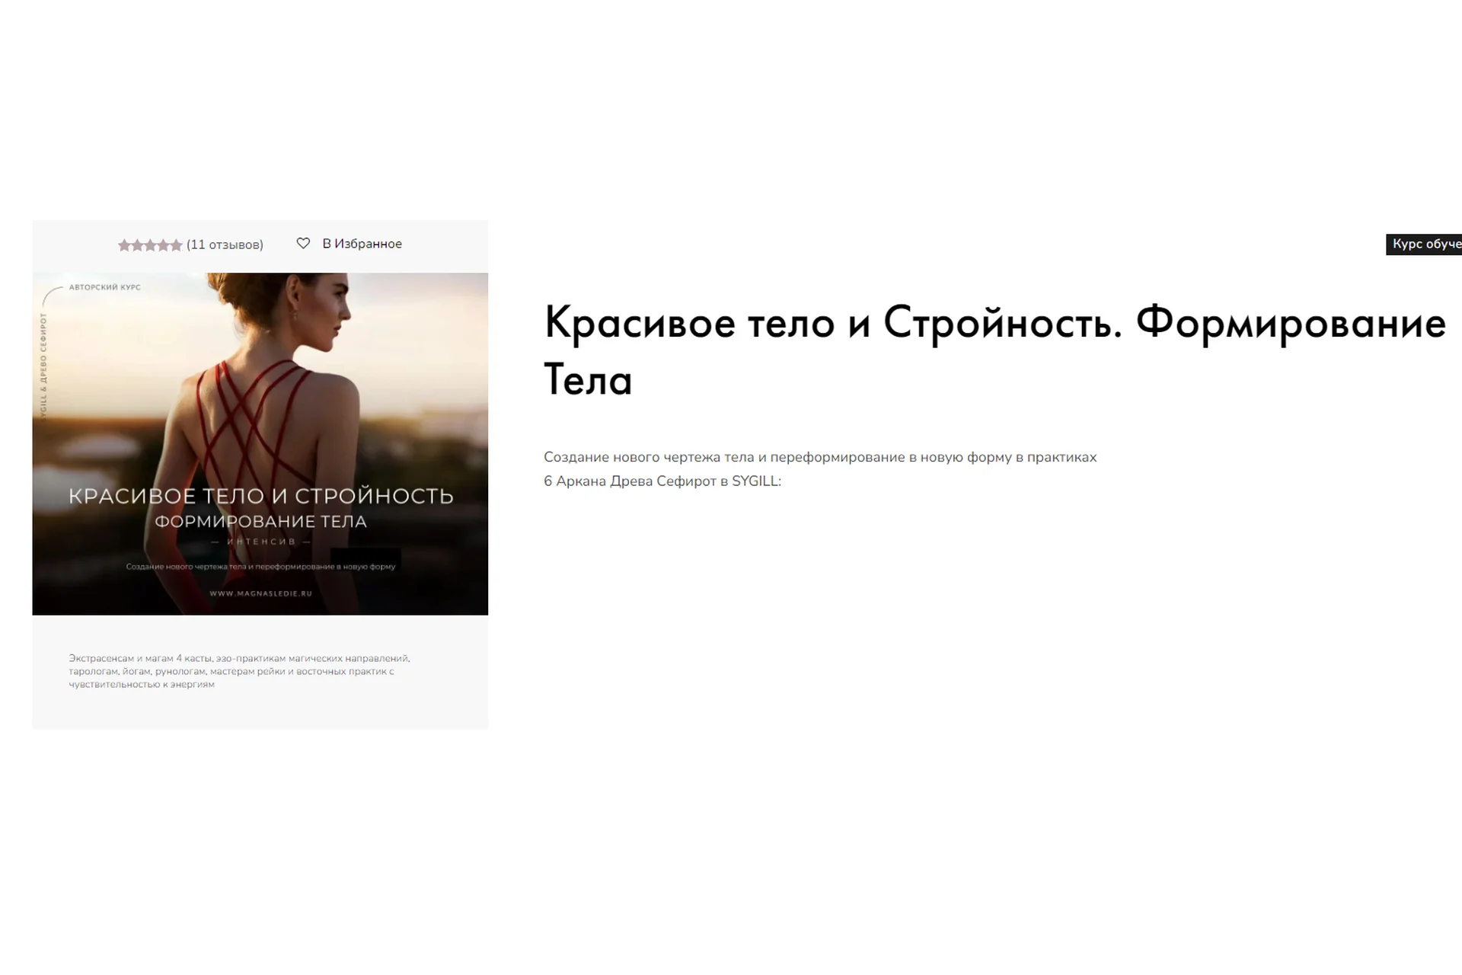Viewport: 1462px width, 975px height.
Task: Click the first rating star
Action: 125,245
